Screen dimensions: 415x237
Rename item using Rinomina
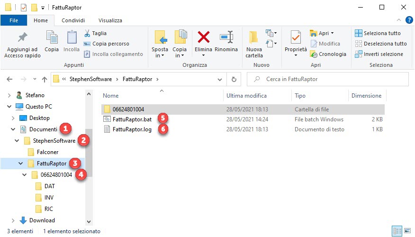pyautogui.click(x=226, y=41)
